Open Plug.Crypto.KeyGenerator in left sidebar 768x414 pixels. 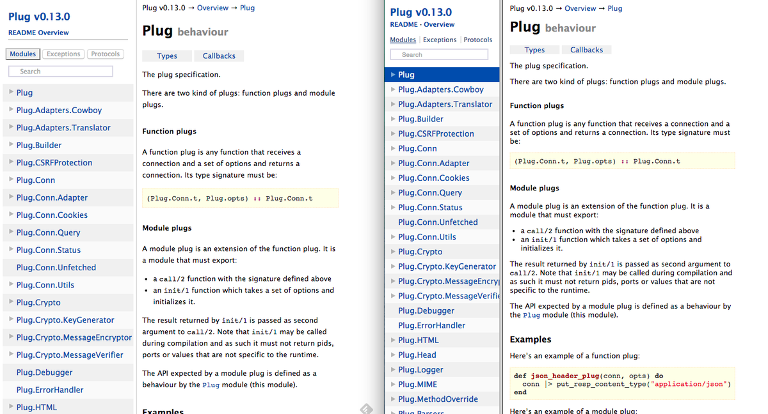point(65,319)
